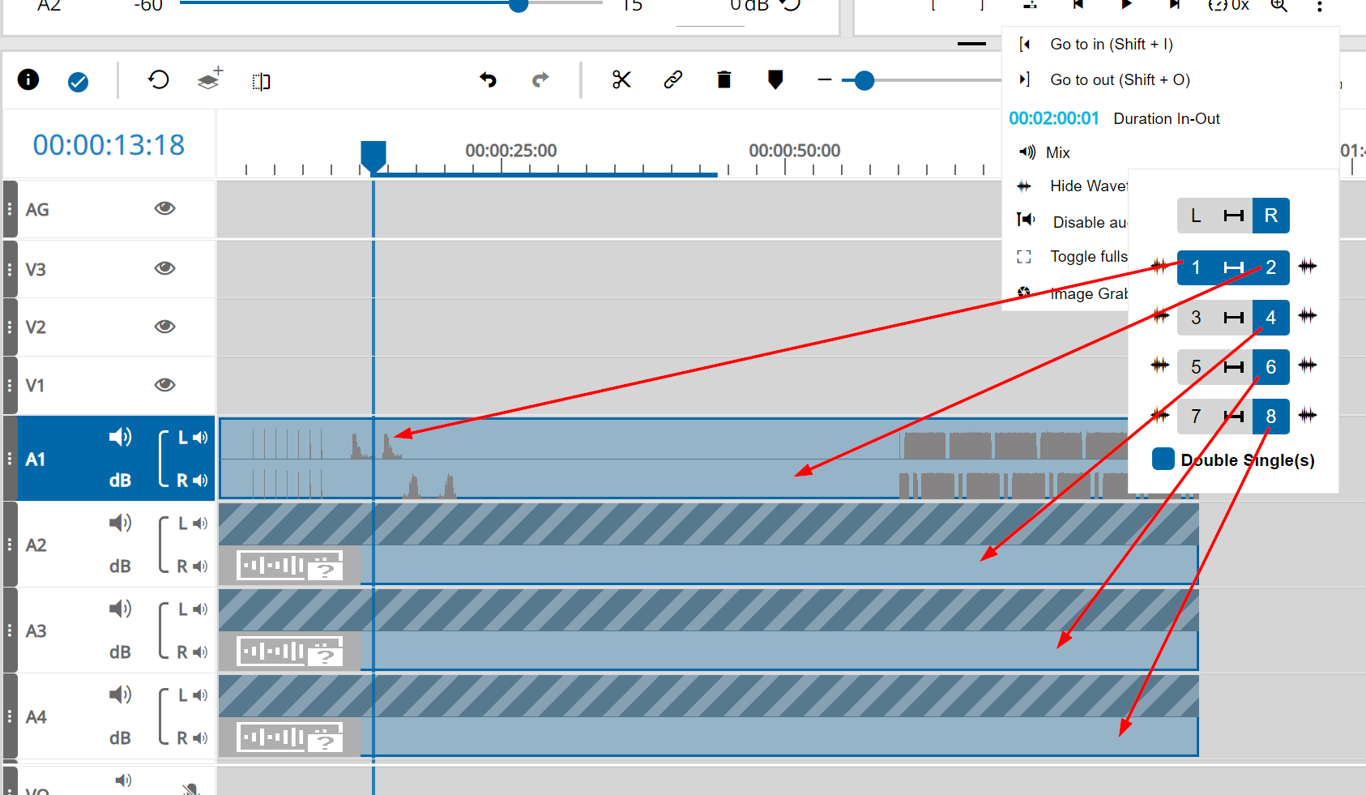Click the redo arrow icon

pos(540,79)
